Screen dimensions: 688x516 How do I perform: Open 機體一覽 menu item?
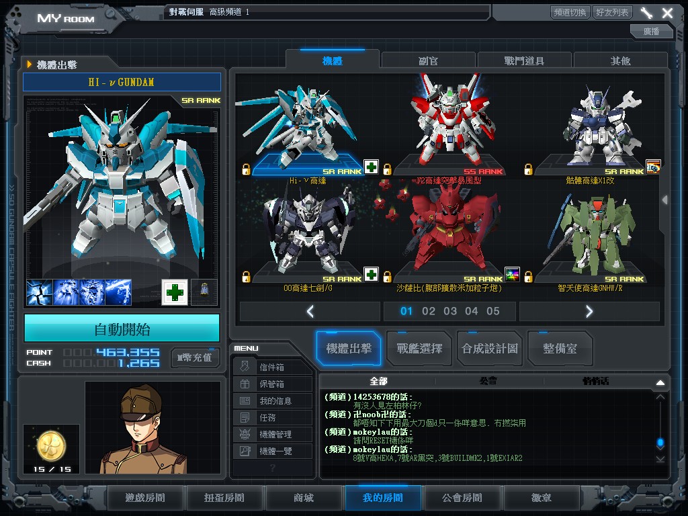pos(273,451)
